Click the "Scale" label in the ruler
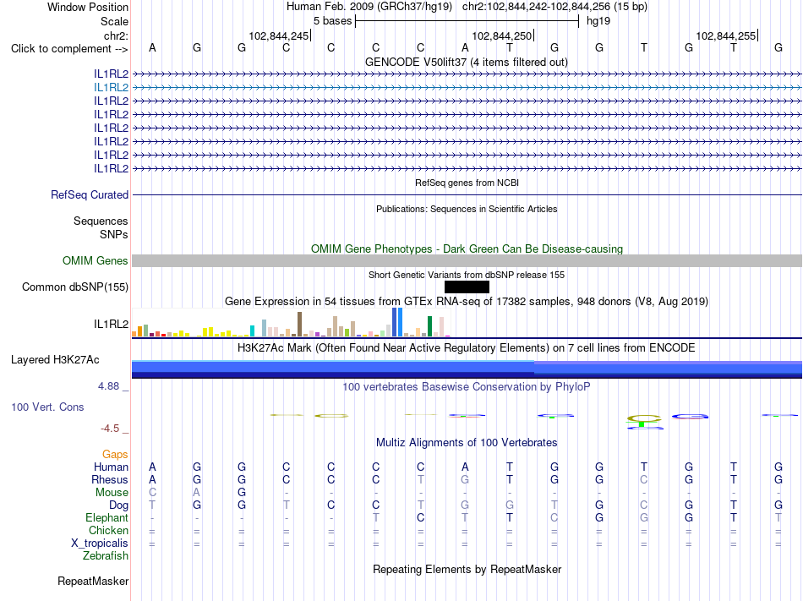Viewport: 803px width, 601px height. tap(114, 21)
